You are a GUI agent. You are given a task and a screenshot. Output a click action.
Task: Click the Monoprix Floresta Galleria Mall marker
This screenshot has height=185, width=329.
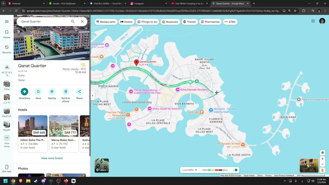(211, 110)
